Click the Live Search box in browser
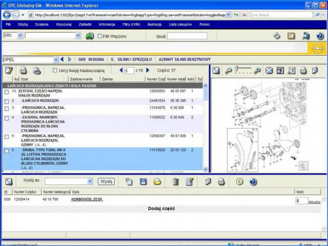Screen dimensions: 328x246 coord(281,15)
